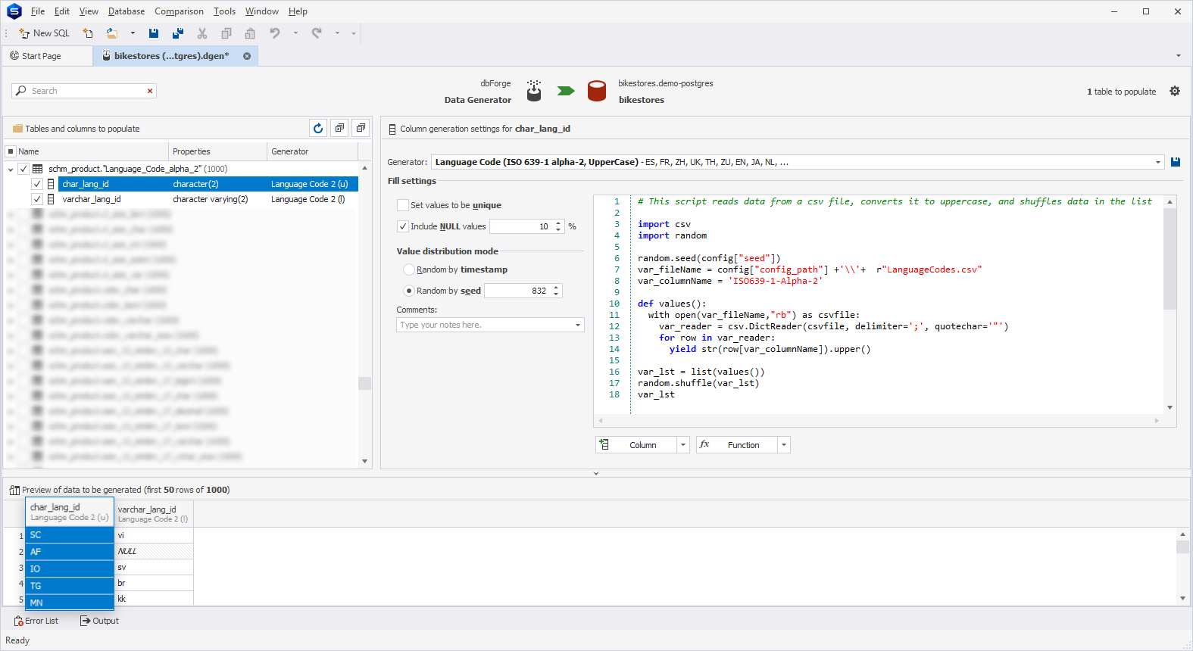Open the Column button dropdown arrow

[683, 445]
